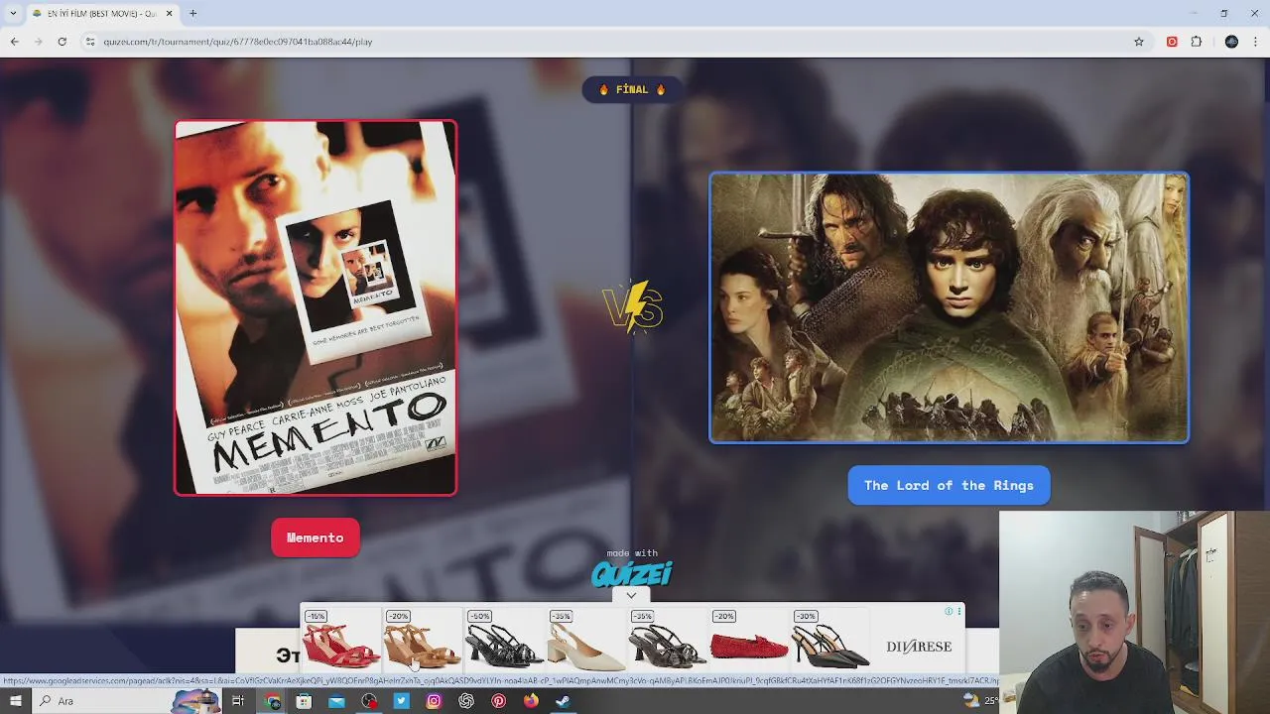
Task: Open the black strappy heel ad at -50%
Action: [504, 640]
